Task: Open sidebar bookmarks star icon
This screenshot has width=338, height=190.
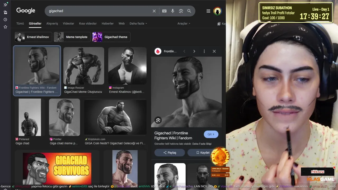Action: [5, 27]
